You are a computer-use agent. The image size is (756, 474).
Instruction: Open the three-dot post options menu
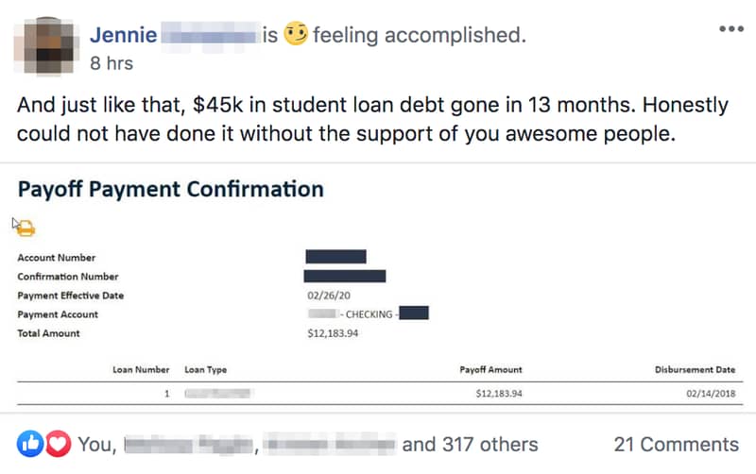[730, 29]
